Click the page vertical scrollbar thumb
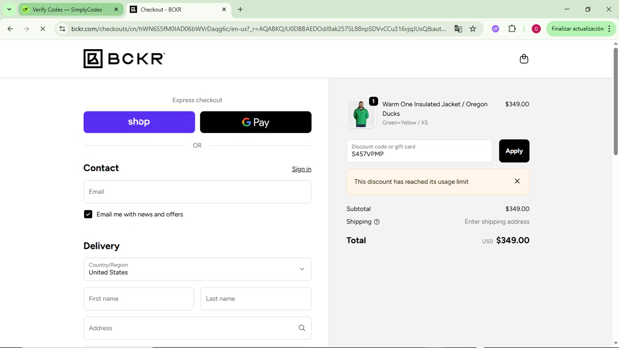The image size is (619, 348). (615, 102)
